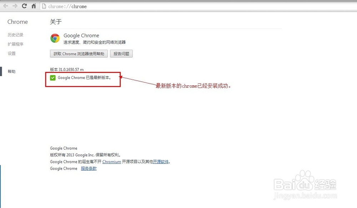
Task: Click the 报告问题 button
Action: [121, 54]
